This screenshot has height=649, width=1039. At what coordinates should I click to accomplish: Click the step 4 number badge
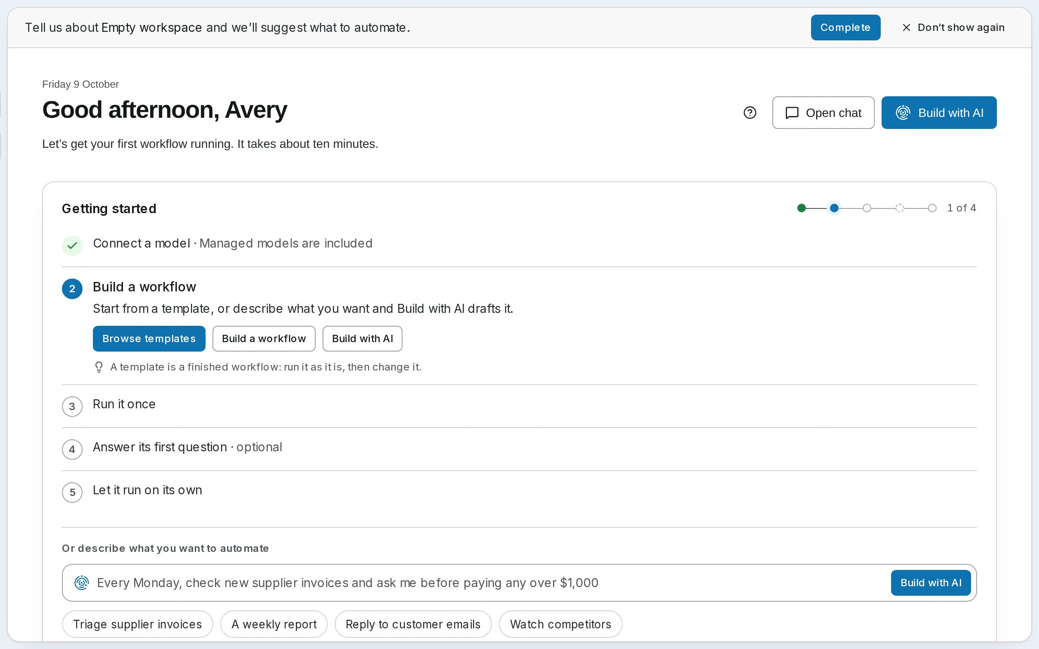[72, 450]
